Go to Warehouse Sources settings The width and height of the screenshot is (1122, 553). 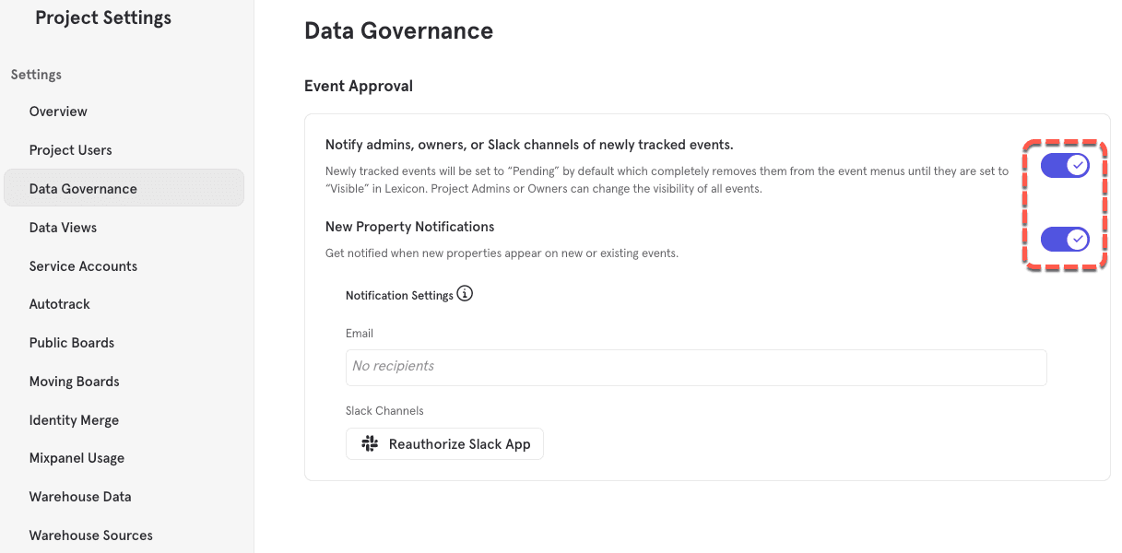pyautogui.click(x=90, y=535)
